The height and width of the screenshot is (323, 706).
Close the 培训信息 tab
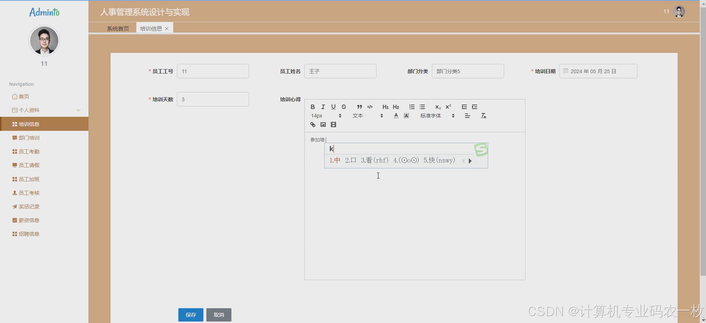[167, 28]
